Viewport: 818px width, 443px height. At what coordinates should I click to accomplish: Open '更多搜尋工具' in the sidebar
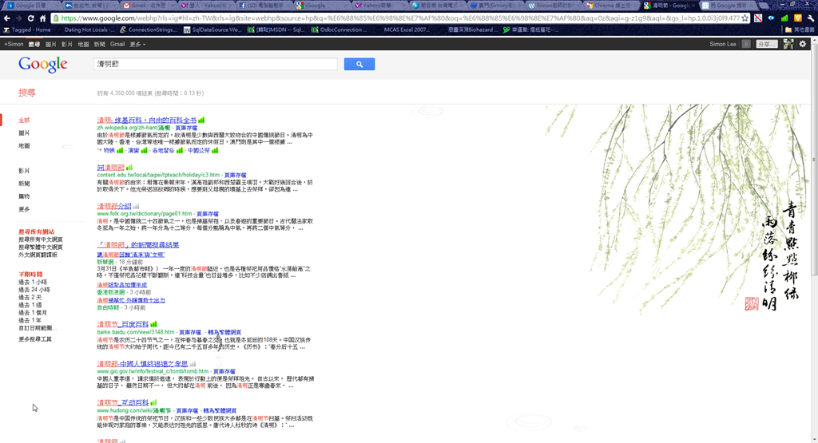pyautogui.click(x=35, y=339)
